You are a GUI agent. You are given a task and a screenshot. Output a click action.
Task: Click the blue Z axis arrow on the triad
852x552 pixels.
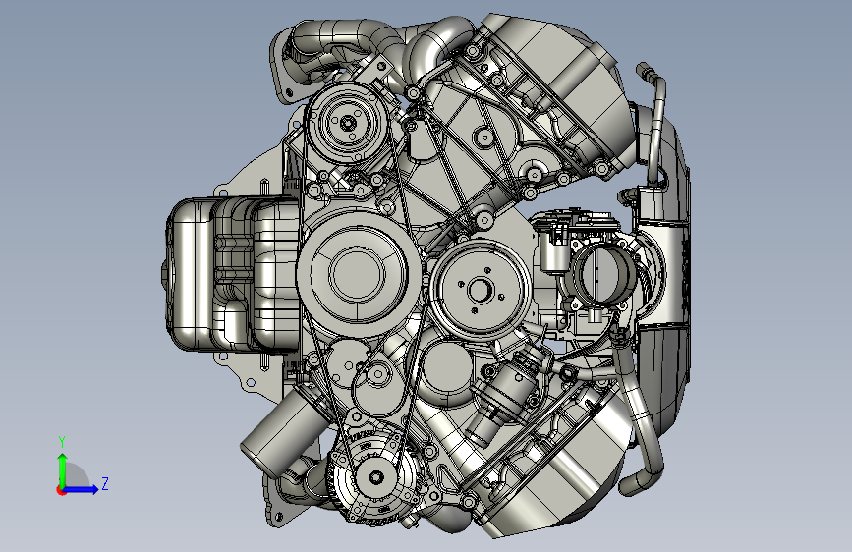[82, 489]
